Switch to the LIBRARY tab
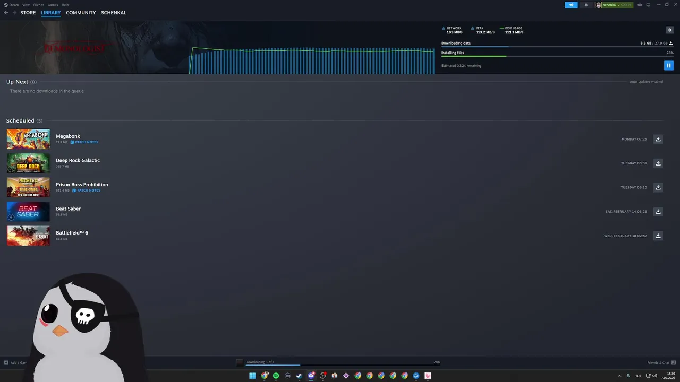Screen dimensions: 680x382 (x=51, y=13)
